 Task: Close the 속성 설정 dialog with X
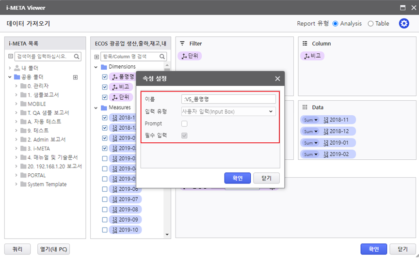coord(277,78)
